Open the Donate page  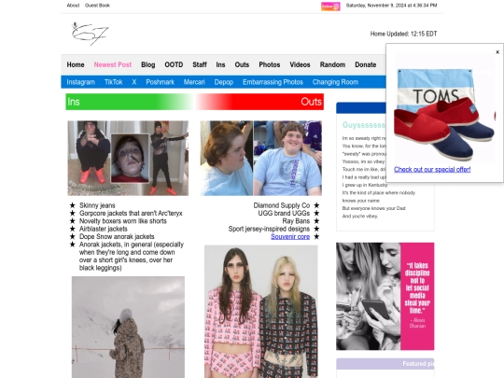(366, 64)
